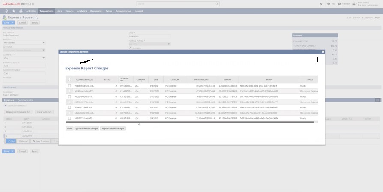This screenshot has height=192, width=383.
Task: Open the Save button dropdown arrow
Action: (x=13, y=22)
